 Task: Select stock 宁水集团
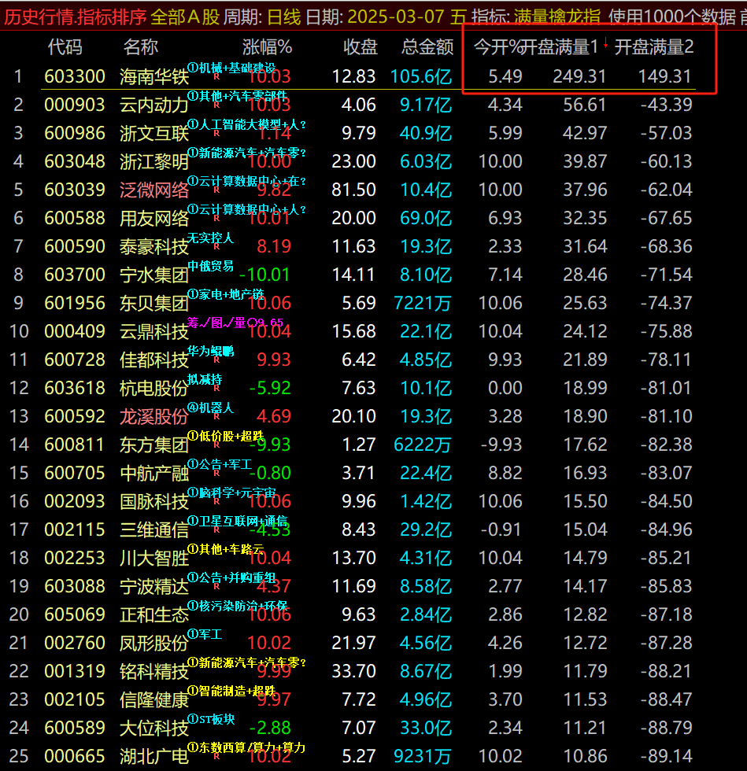click(154, 275)
